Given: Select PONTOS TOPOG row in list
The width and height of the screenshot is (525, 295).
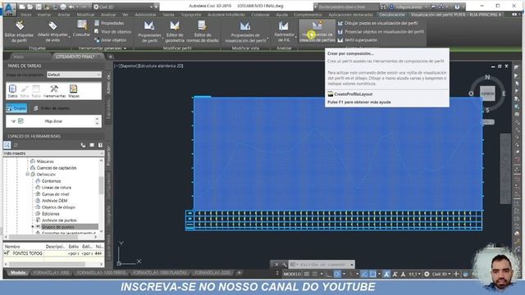Looking at the screenshot, I should tap(53, 253).
